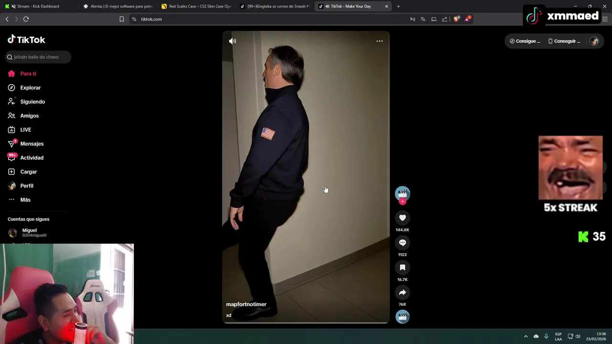Open the comments with the speech bubble icon

click(403, 243)
